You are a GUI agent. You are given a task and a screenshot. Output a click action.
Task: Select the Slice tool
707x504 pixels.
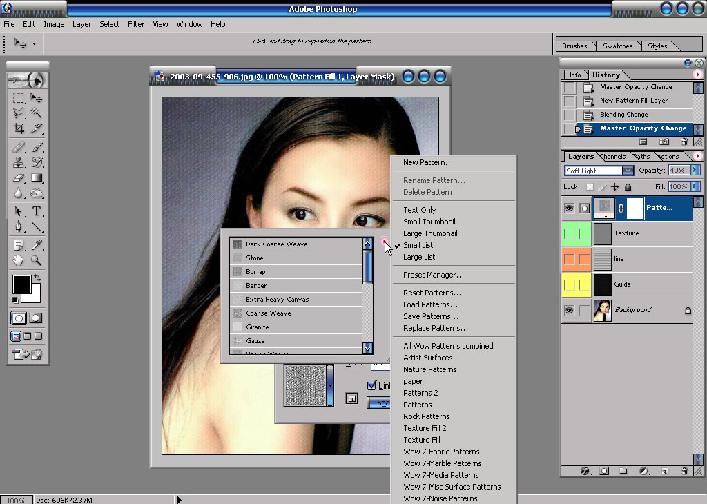coord(37,128)
